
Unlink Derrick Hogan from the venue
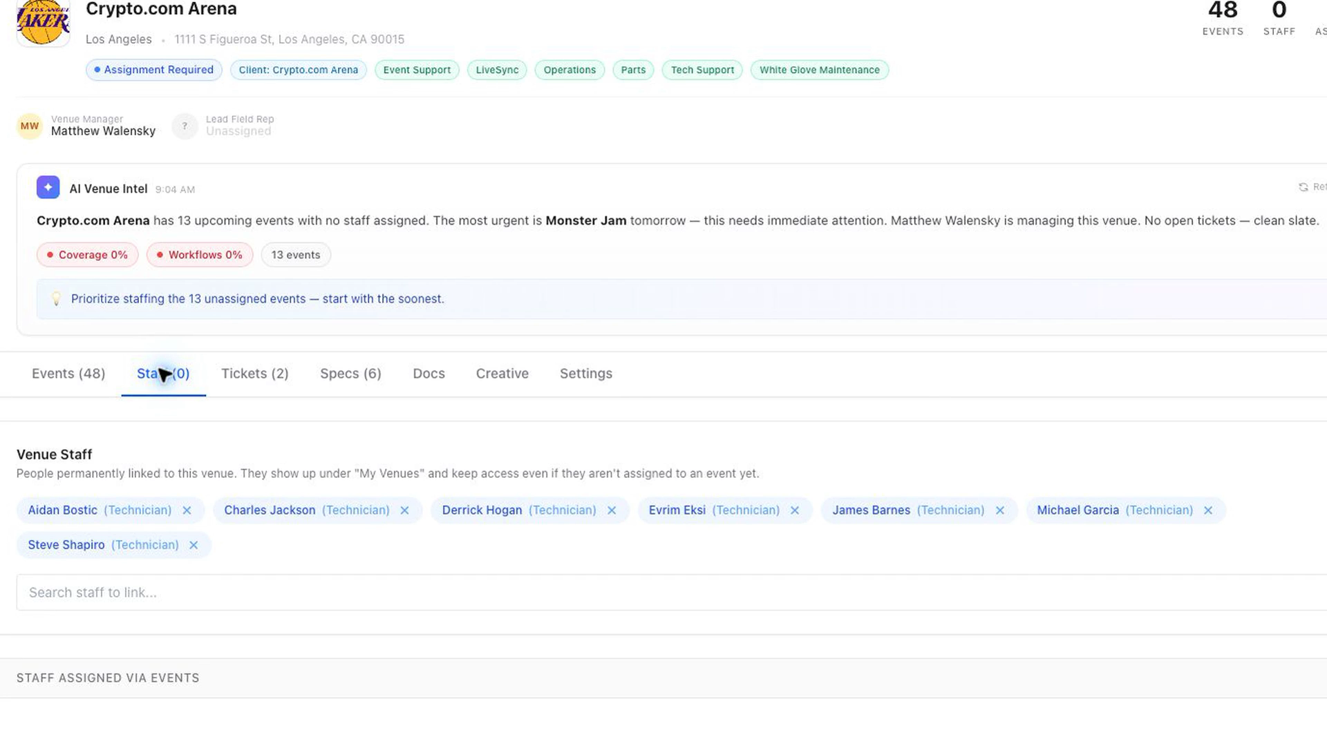tap(612, 510)
